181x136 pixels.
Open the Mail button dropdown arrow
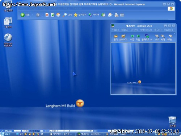point(113,15)
